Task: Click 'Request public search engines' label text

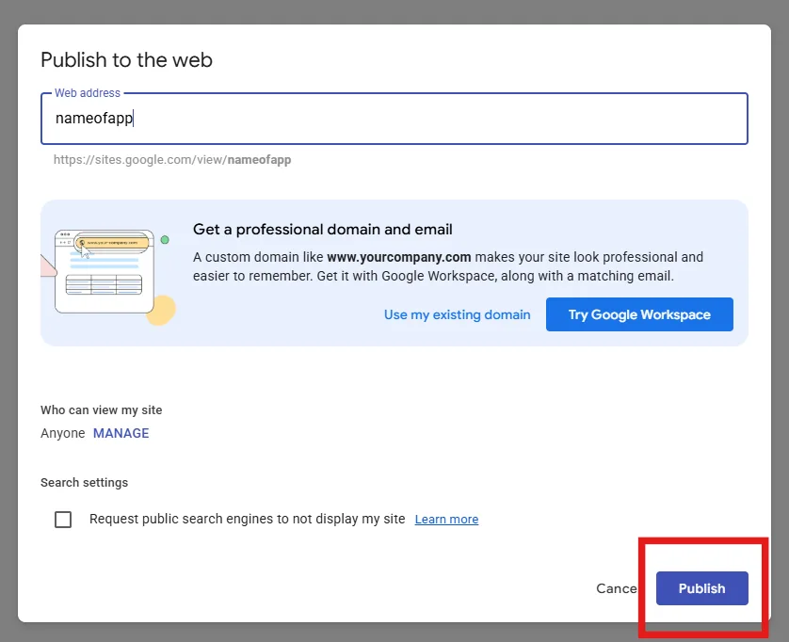Action: click(x=247, y=520)
